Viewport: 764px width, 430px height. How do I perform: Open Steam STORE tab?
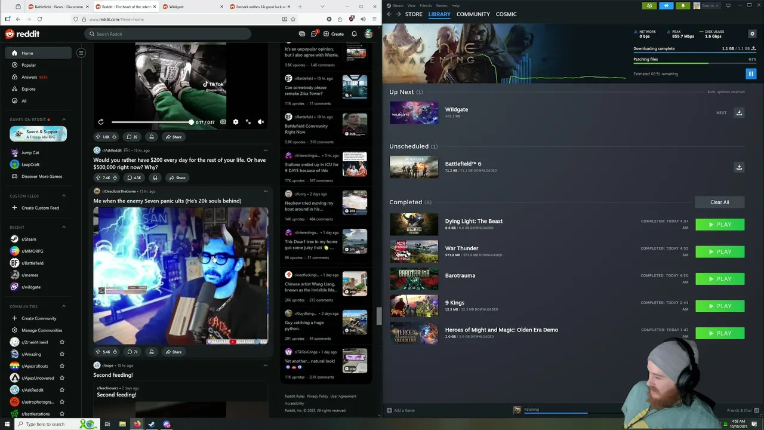414,14
